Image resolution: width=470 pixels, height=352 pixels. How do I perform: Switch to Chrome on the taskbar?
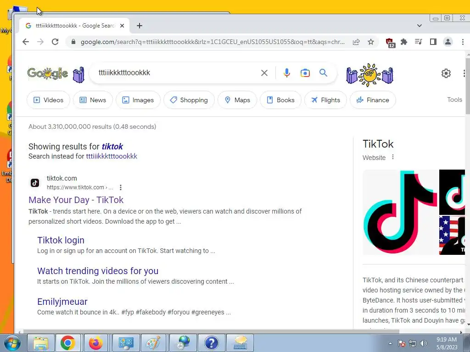[x=68, y=343]
